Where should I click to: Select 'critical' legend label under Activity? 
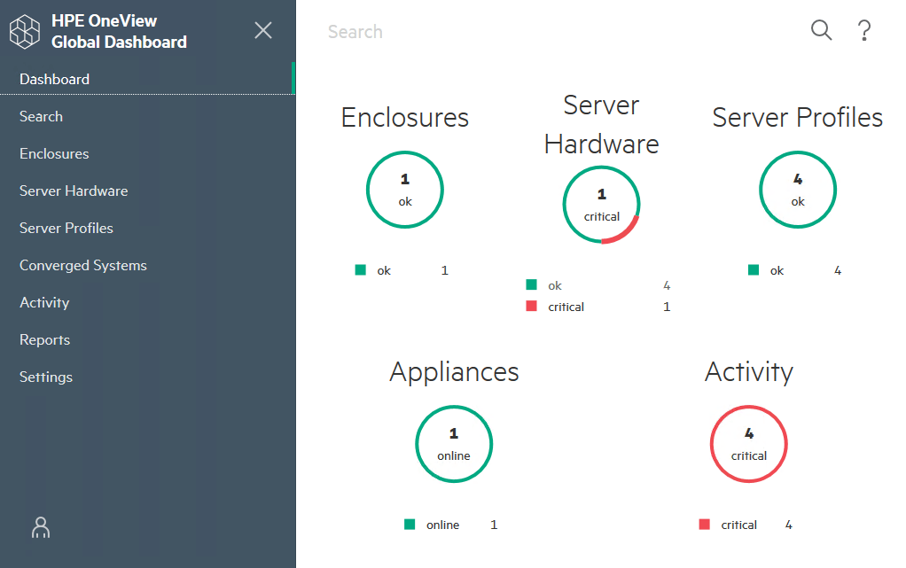(x=739, y=525)
